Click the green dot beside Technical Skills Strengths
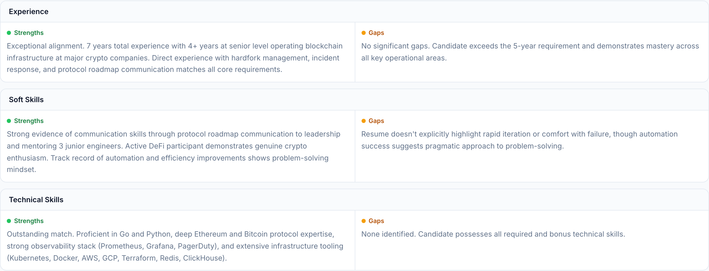709x271 pixels. 9,221
